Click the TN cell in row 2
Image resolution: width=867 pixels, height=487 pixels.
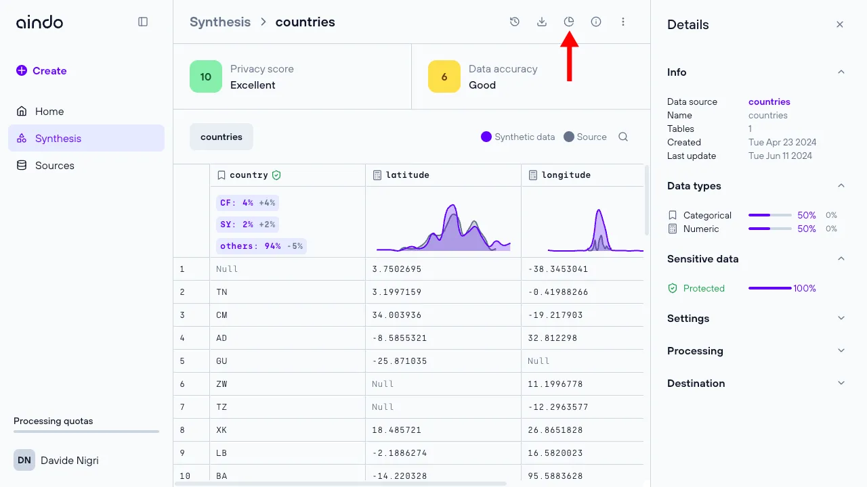288,292
